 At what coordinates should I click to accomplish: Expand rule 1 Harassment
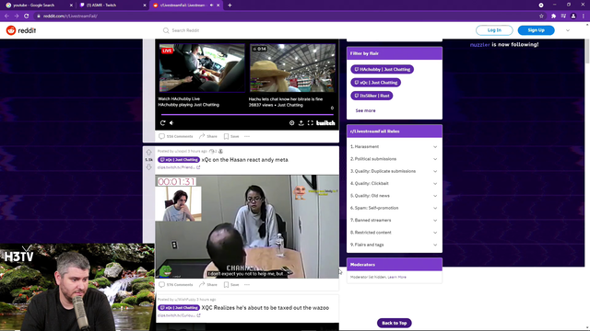click(394, 147)
